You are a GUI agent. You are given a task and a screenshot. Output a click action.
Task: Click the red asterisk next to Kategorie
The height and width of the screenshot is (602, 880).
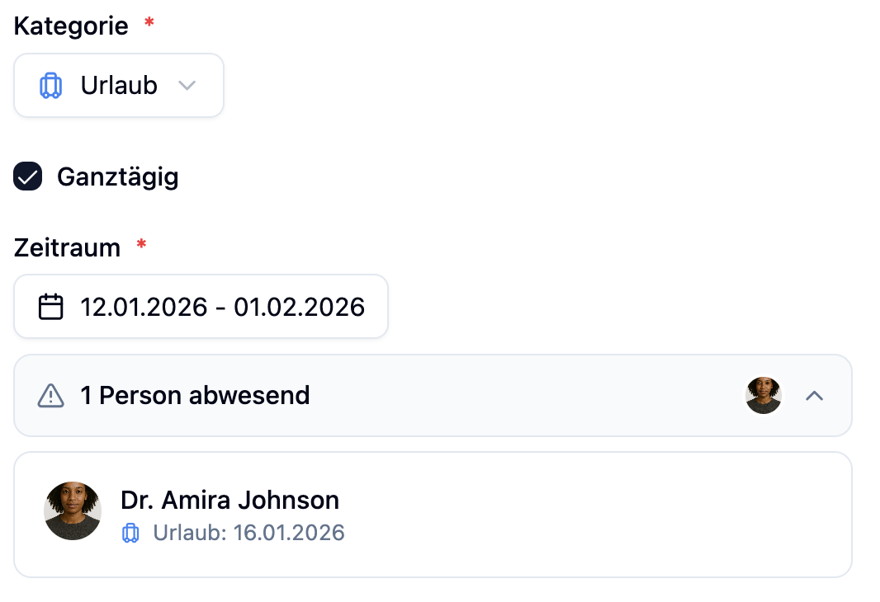[149, 25]
